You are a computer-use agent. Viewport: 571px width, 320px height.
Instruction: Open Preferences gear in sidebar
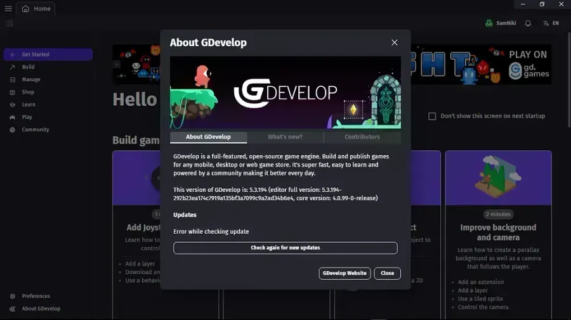13,296
